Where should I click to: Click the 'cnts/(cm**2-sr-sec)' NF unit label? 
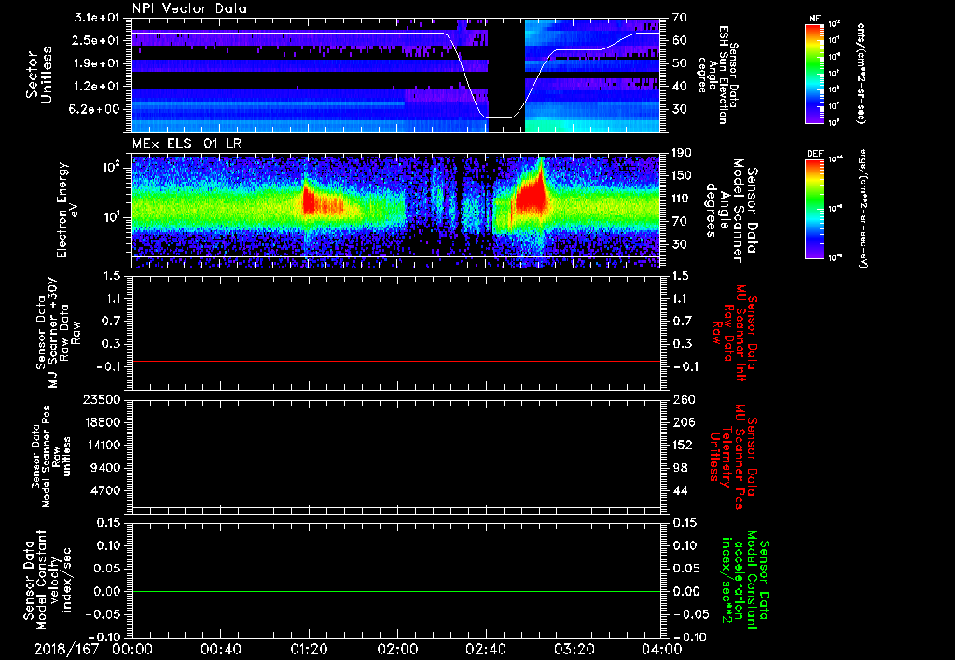(x=861, y=74)
